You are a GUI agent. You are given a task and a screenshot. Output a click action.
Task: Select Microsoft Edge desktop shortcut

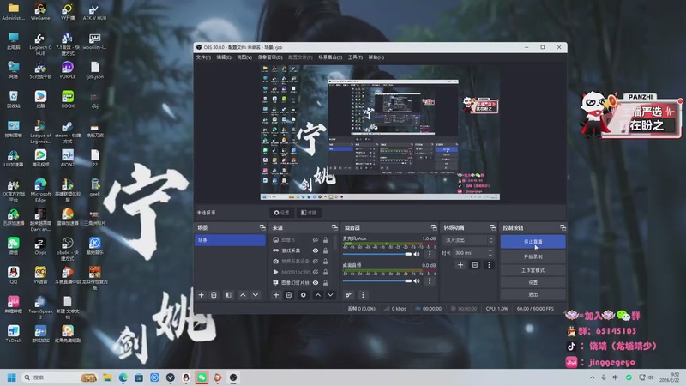pyautogui.click(x=40, y=190)
